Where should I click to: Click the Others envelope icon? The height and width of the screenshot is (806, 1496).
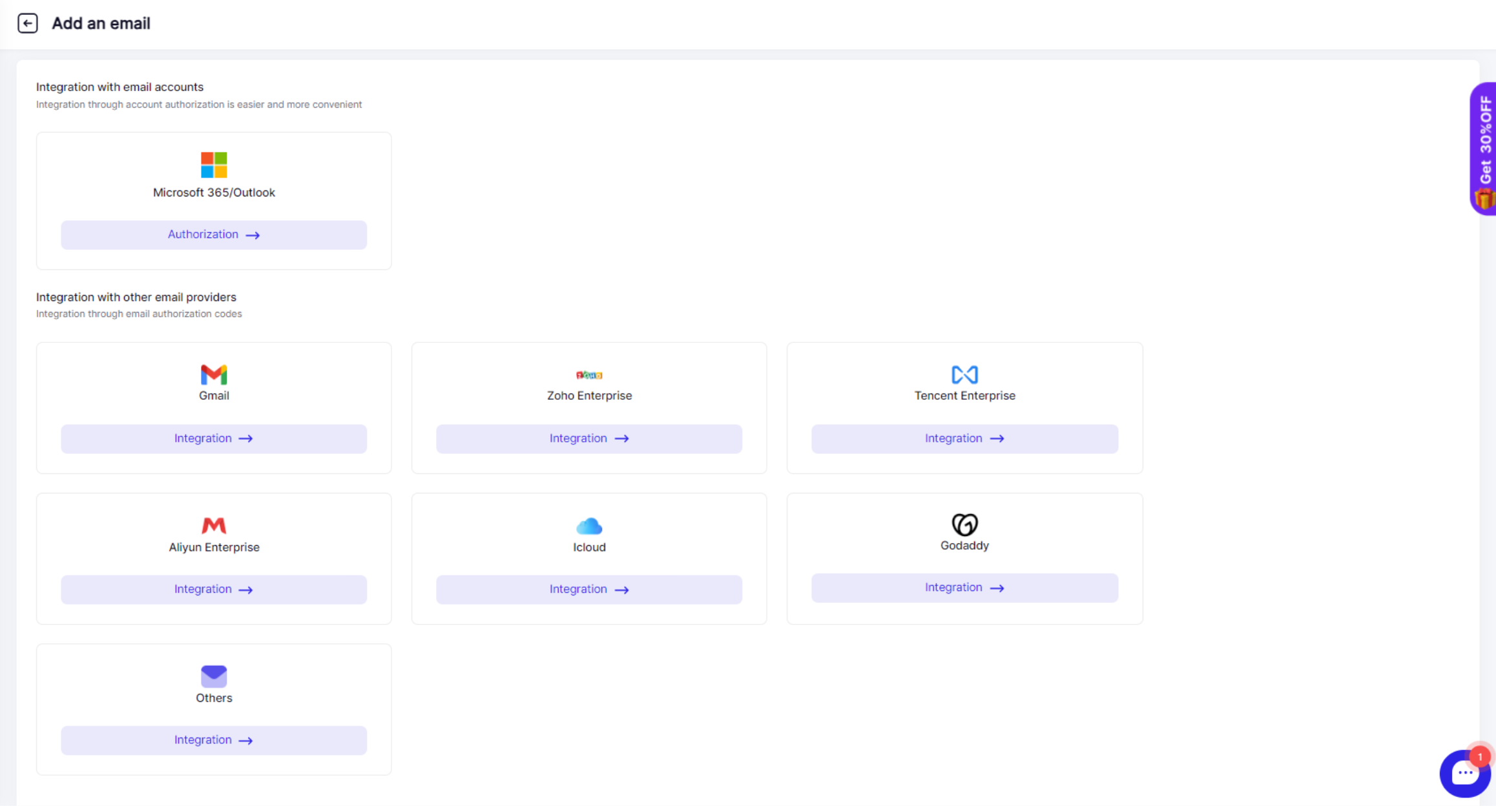(x=214, y=676)
